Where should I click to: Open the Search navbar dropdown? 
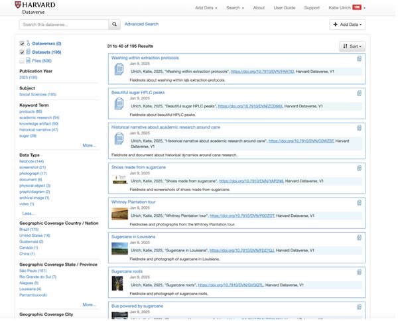tap(235, 8)
